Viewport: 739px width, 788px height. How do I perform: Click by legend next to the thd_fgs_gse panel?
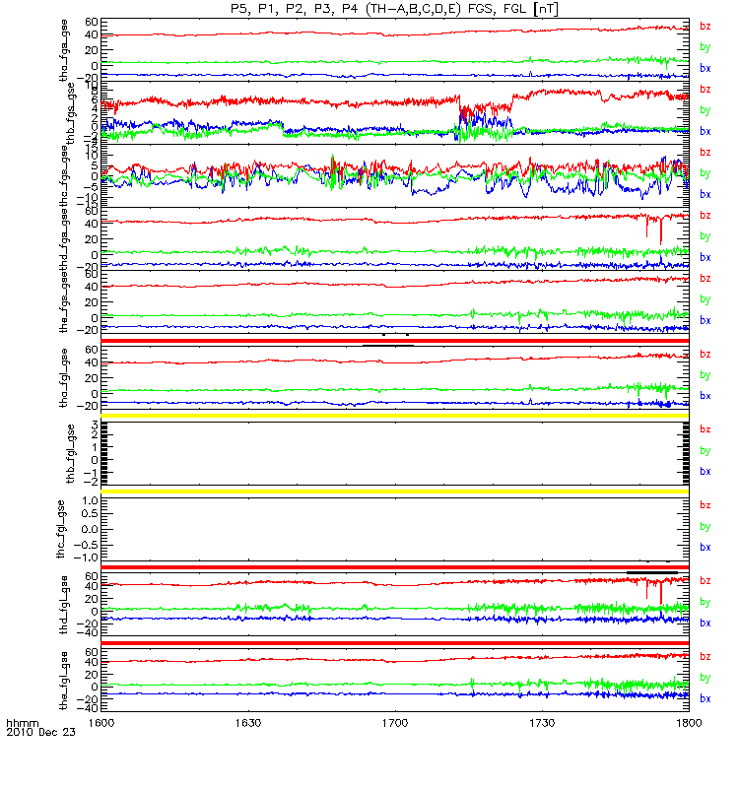pos(705,236)
